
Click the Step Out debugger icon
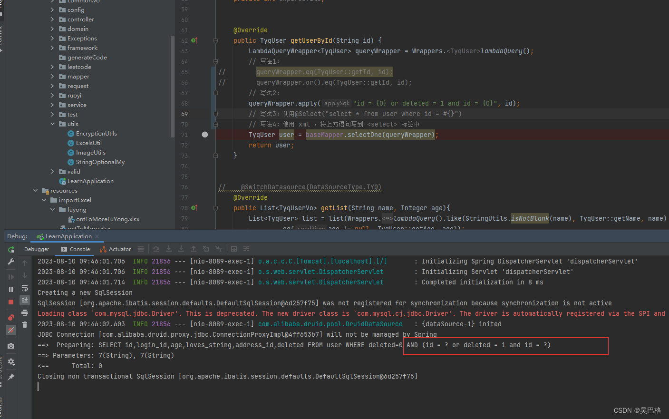[194, 249]
